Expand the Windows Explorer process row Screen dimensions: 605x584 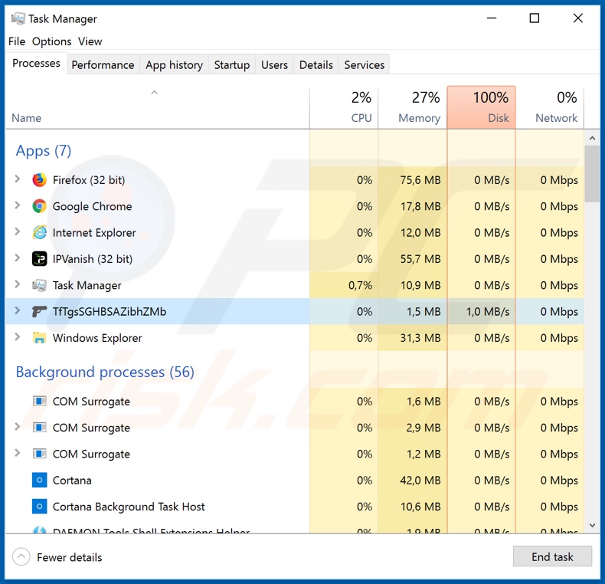pyautogui.click(x=18, y=336)
